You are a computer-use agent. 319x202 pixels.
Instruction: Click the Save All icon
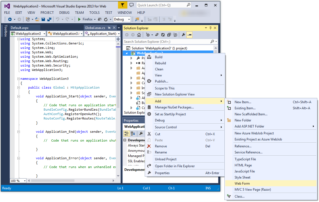coord(49,19)
